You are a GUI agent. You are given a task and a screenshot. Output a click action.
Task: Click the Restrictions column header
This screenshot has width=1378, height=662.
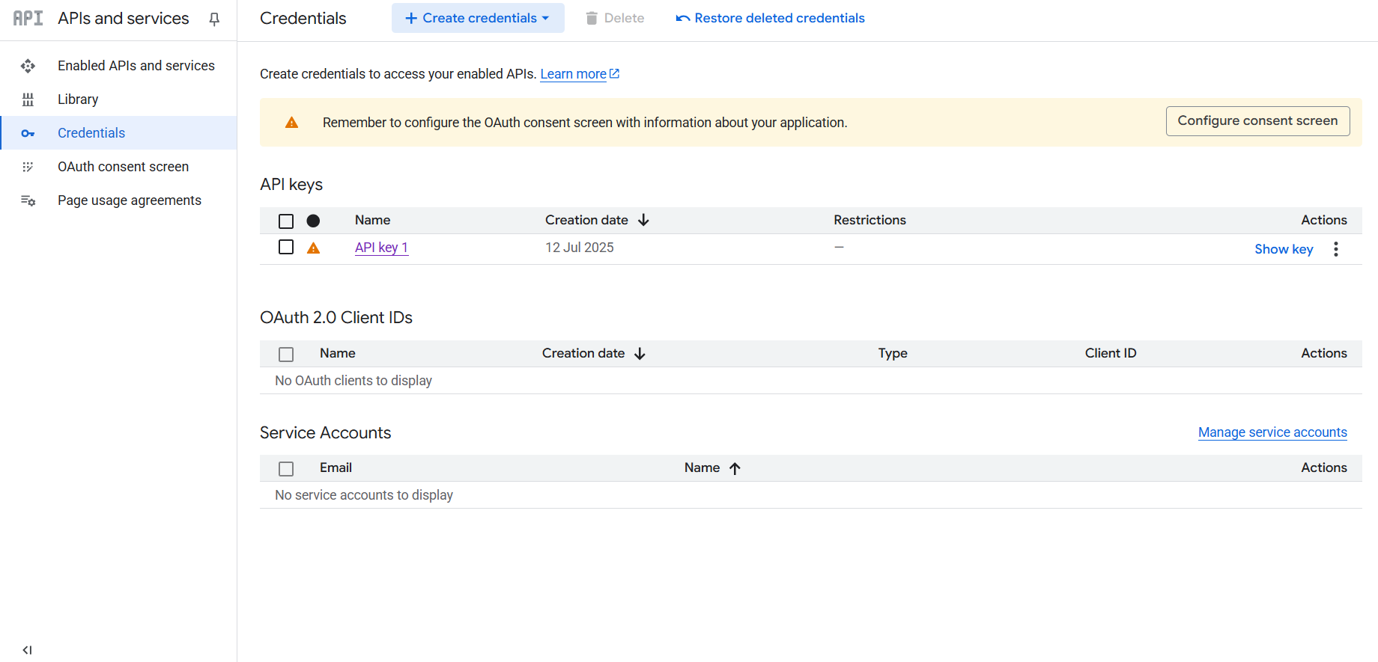[x=869, y=220]
